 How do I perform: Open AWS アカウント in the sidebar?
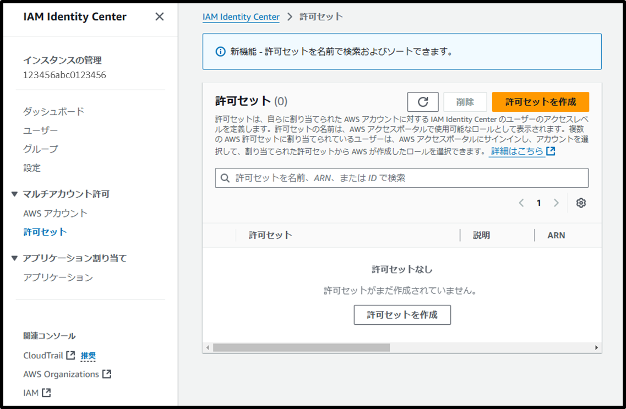pyautogui.click(x=55, y=213)
